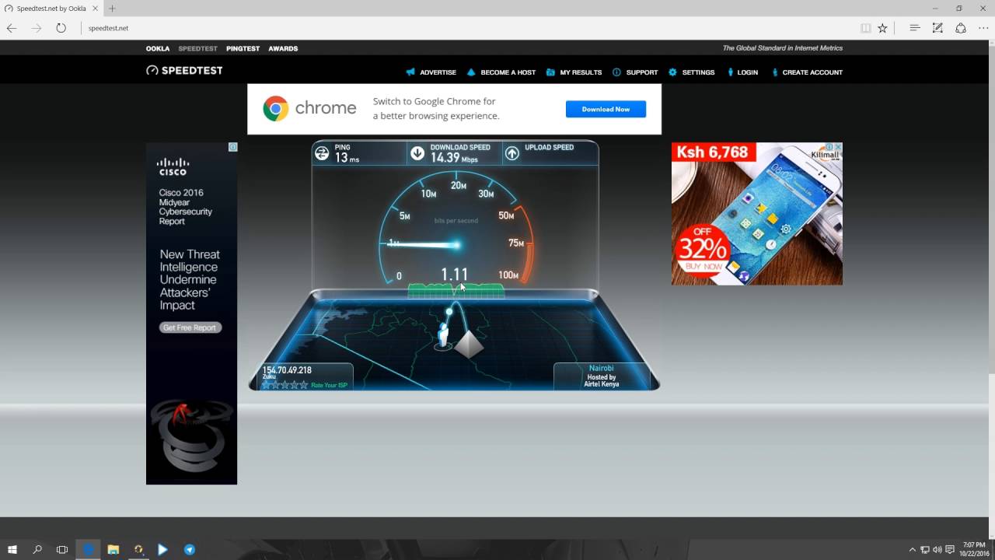995x560 pixels.
Task: Add page to favorites with star icon
Action: pyautogui.click(x=882, y=28)
